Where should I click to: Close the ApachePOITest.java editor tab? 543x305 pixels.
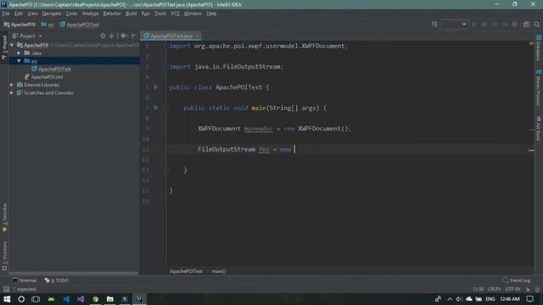point(197,36)
